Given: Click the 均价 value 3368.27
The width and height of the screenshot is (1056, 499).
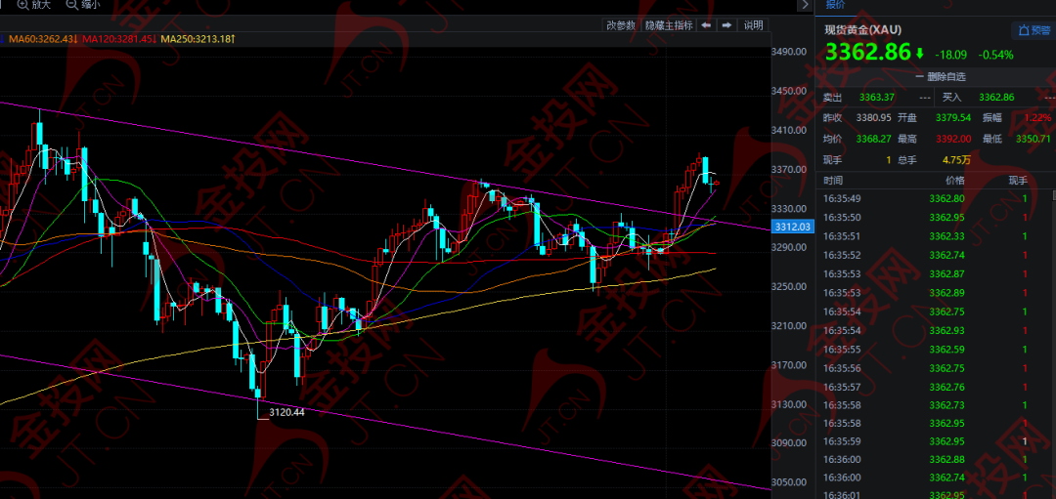Looking at the screenshot, I should pyautogui.click(x=873, y=139).
